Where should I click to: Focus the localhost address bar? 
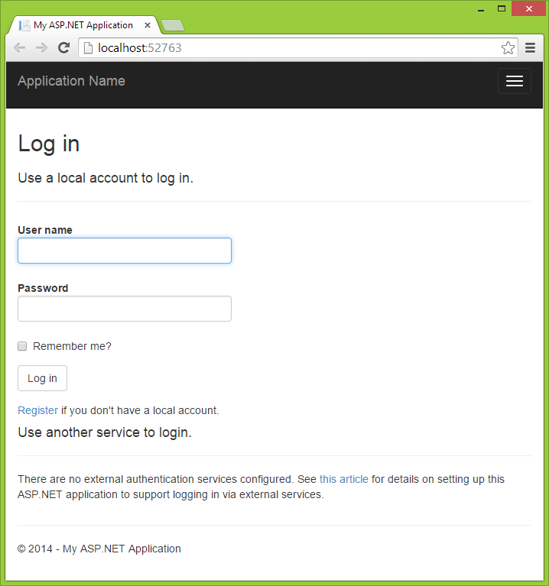(297, 48)
